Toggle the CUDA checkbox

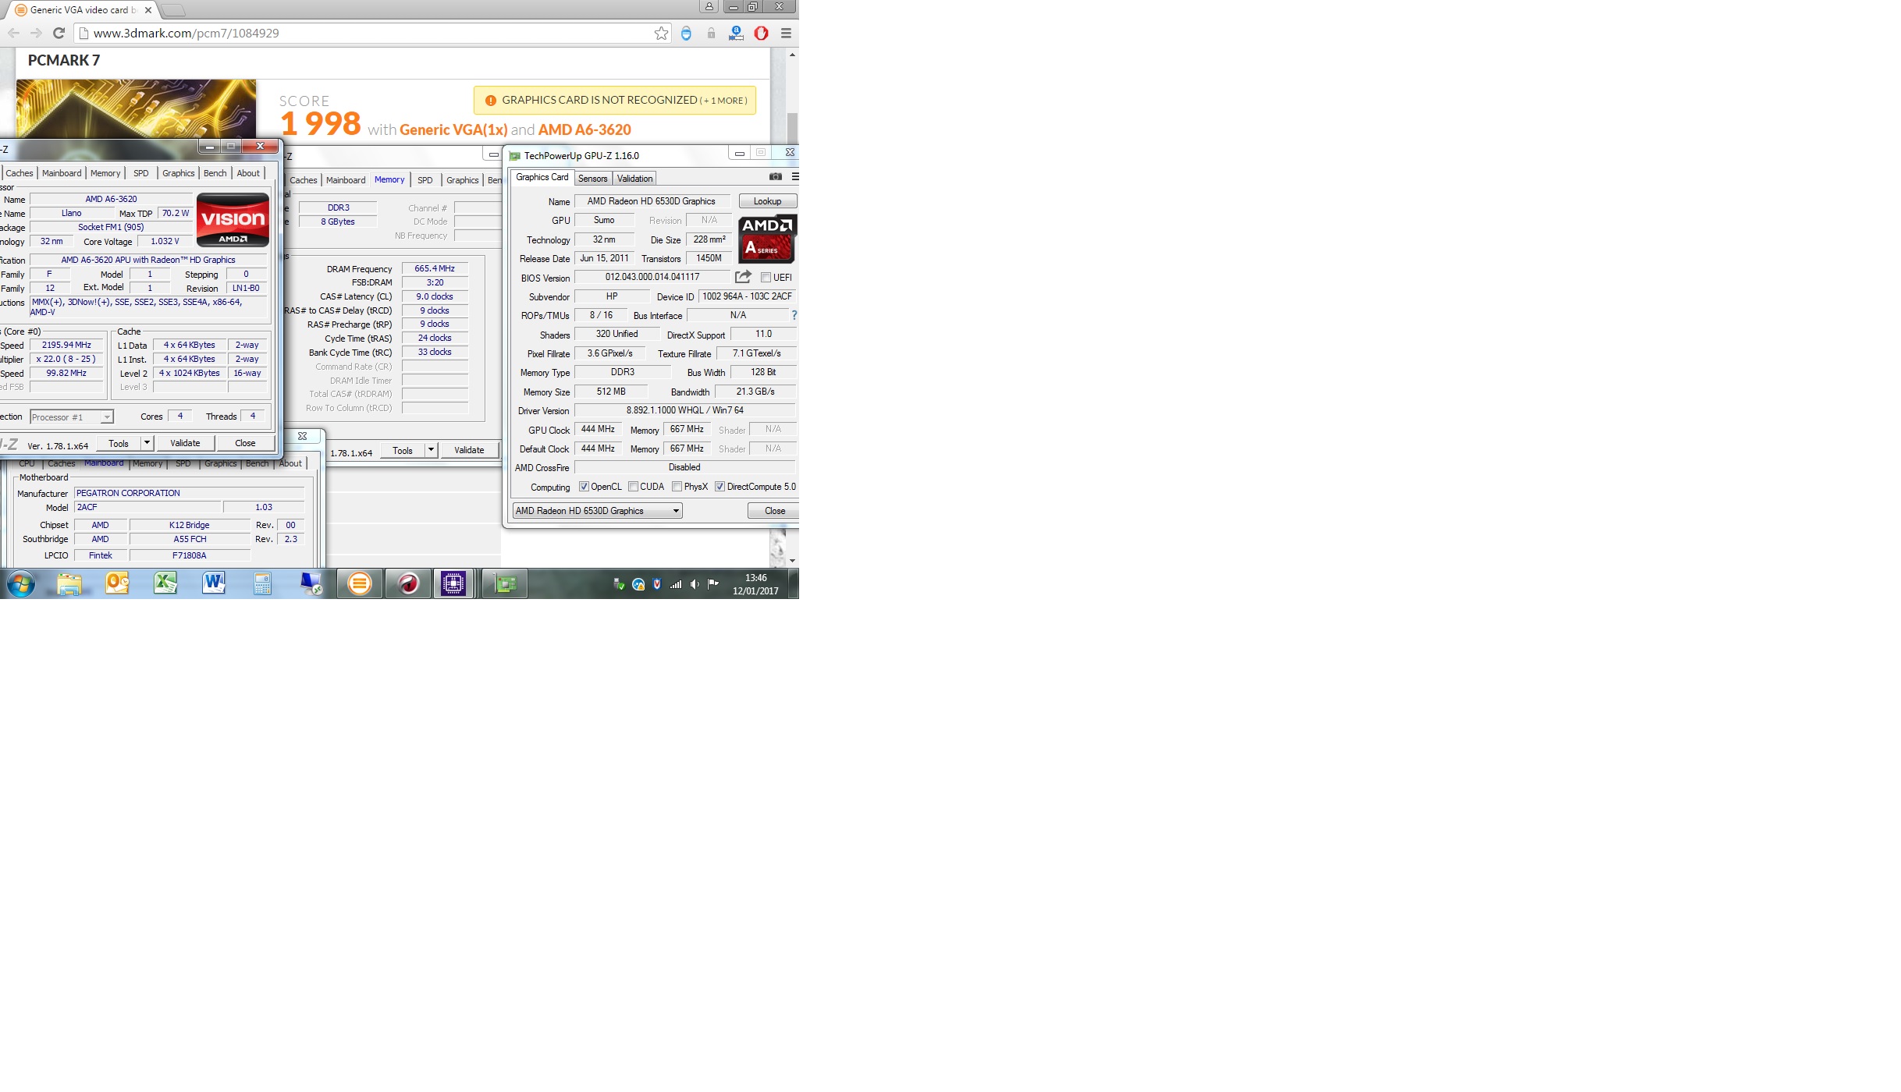tap(633, 487)
